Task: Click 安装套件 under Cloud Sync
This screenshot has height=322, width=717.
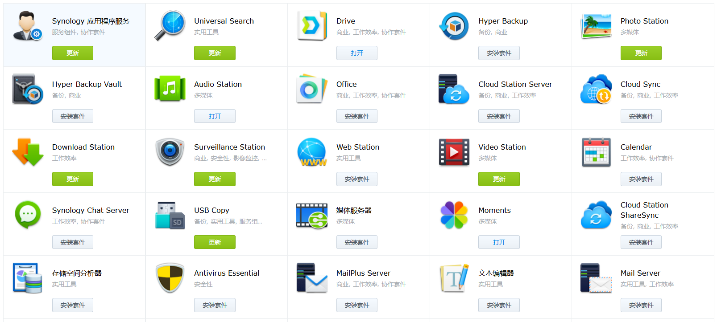Action: [x=641, y=116]
